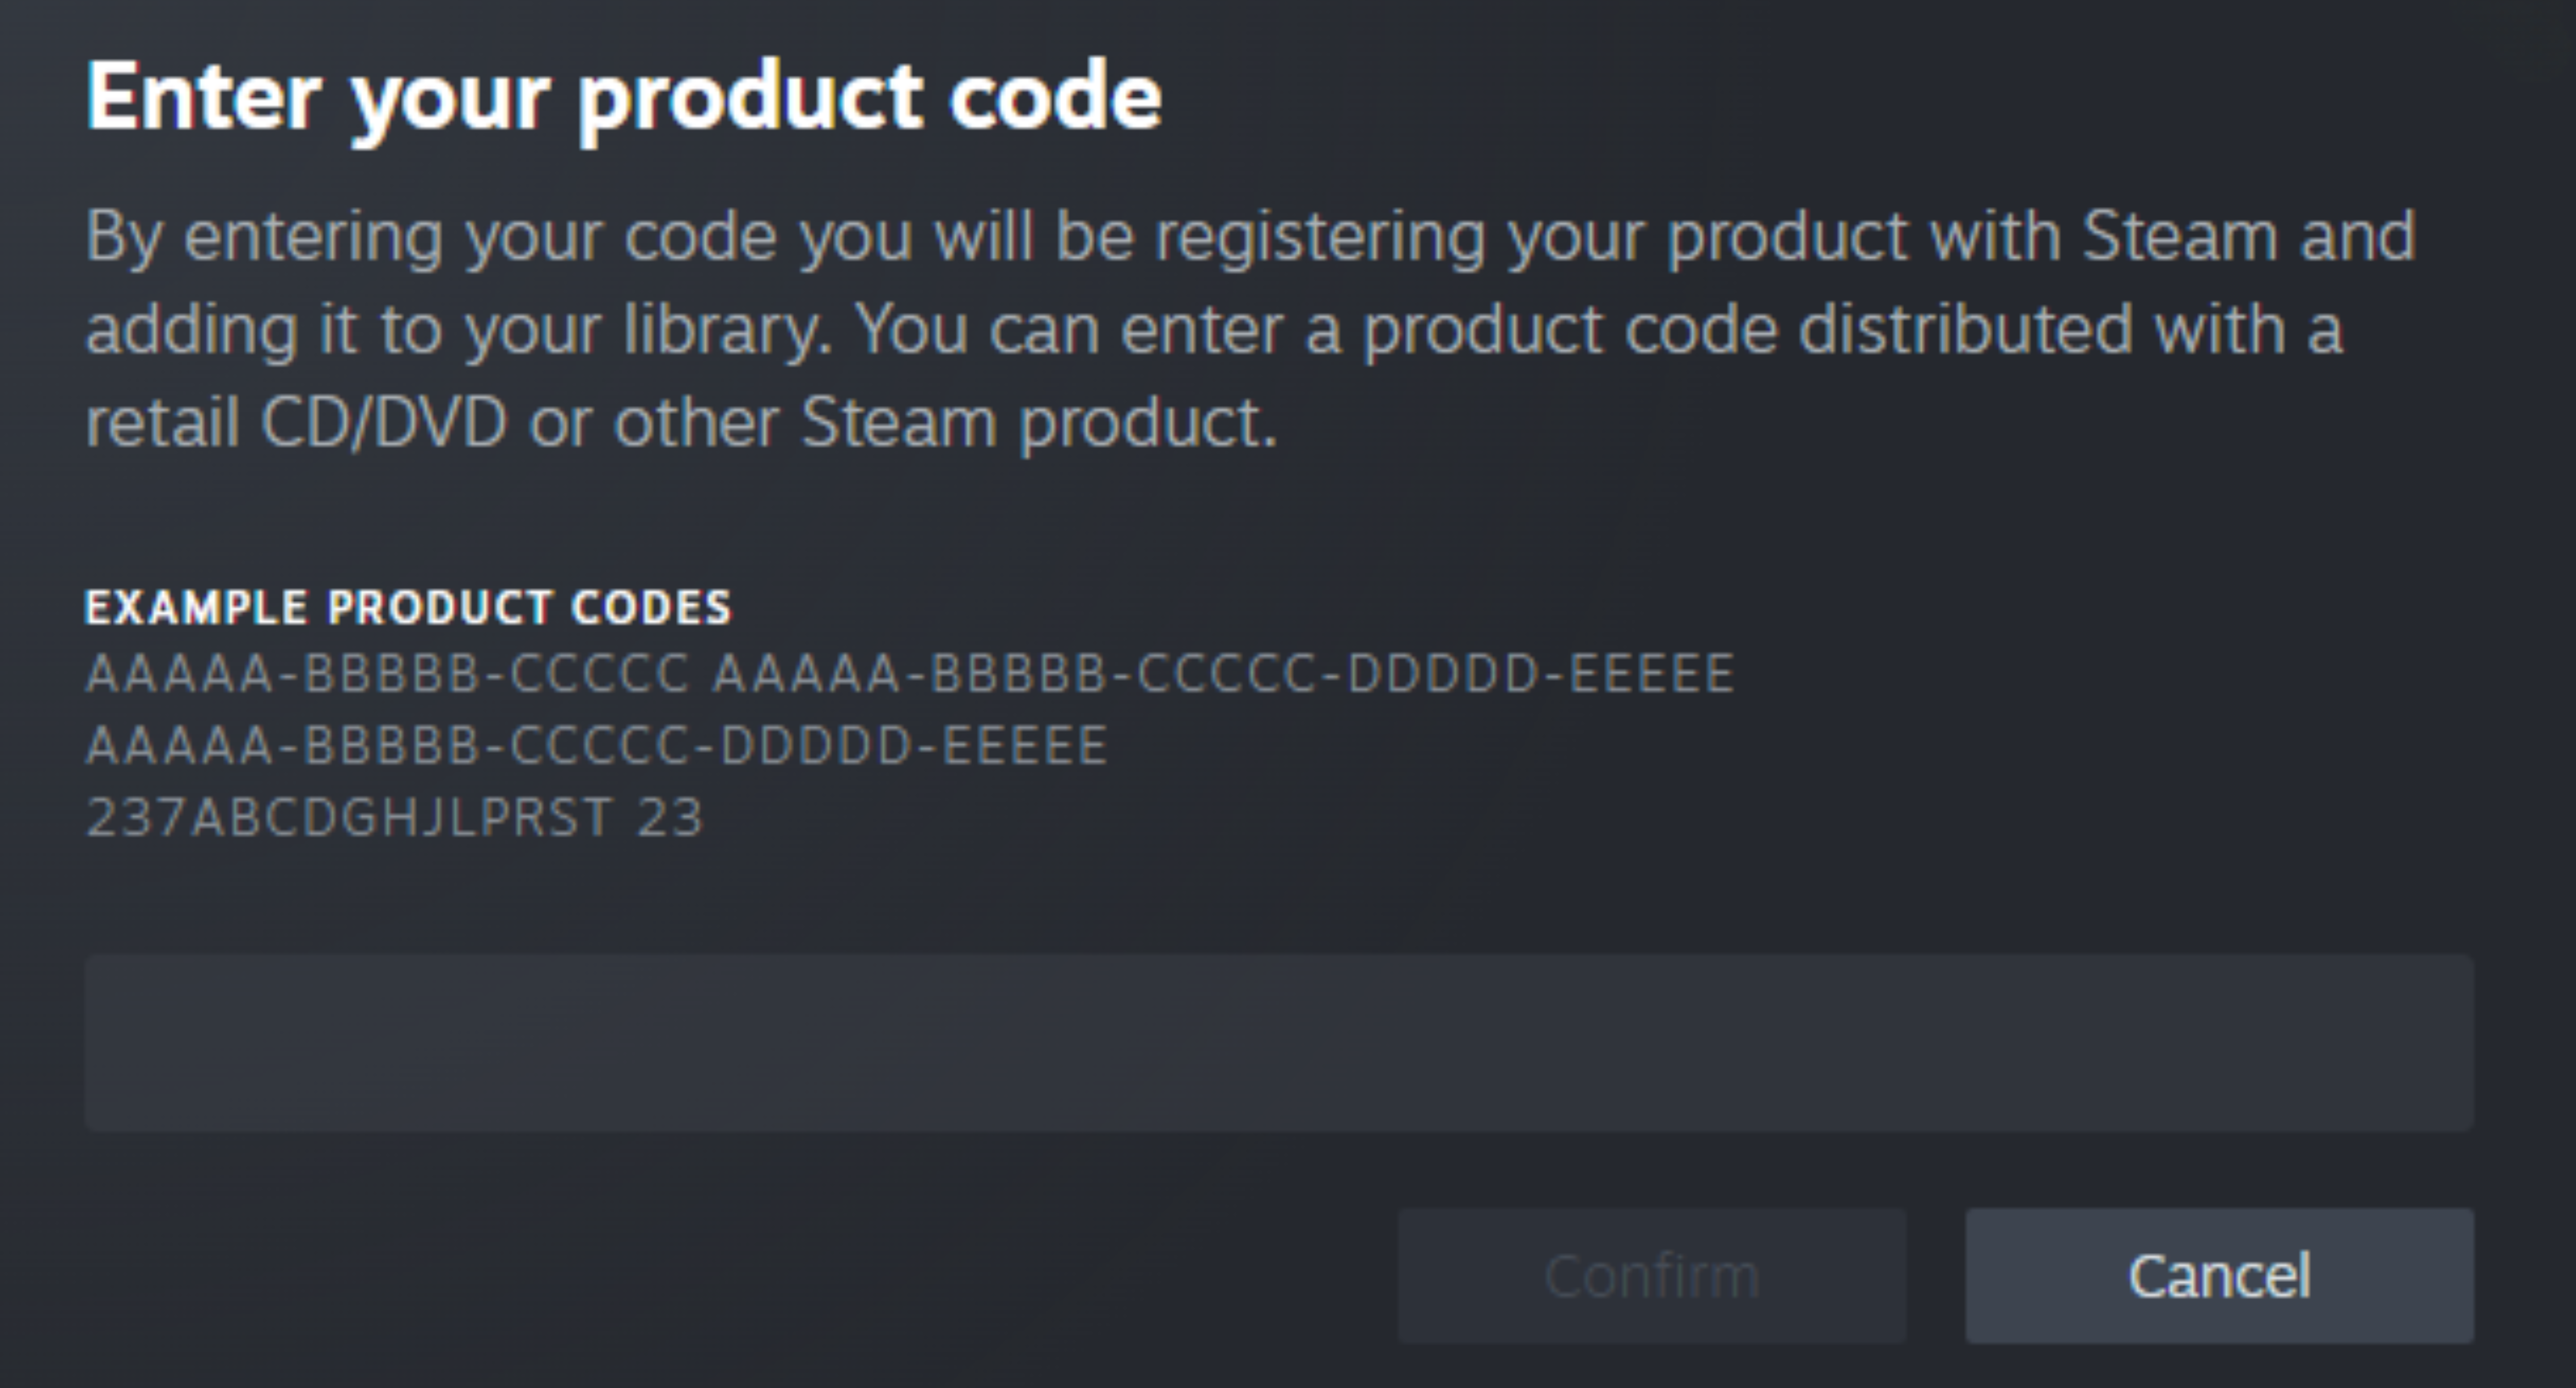This screenshot has height=1388, width=2576.
Task: Click the product code input field
Action: pyautogui.click(x=1279, y=1042)
